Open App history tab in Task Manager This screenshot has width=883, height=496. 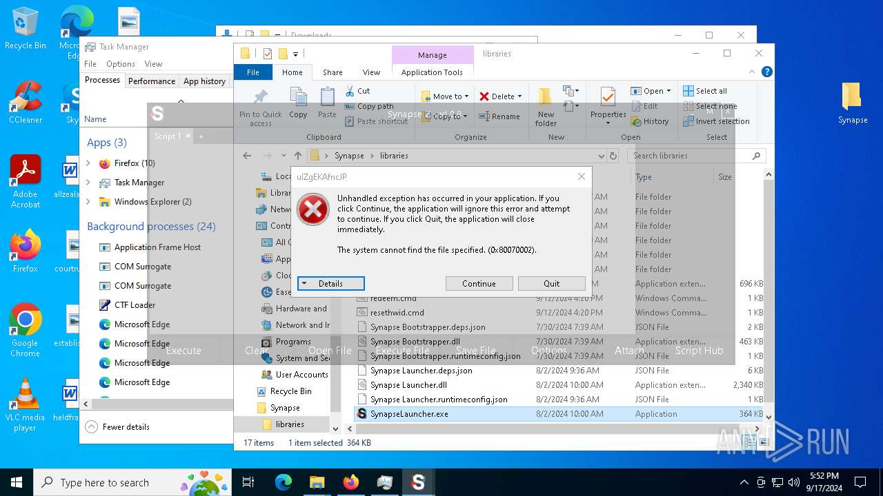tap(204, 81)
